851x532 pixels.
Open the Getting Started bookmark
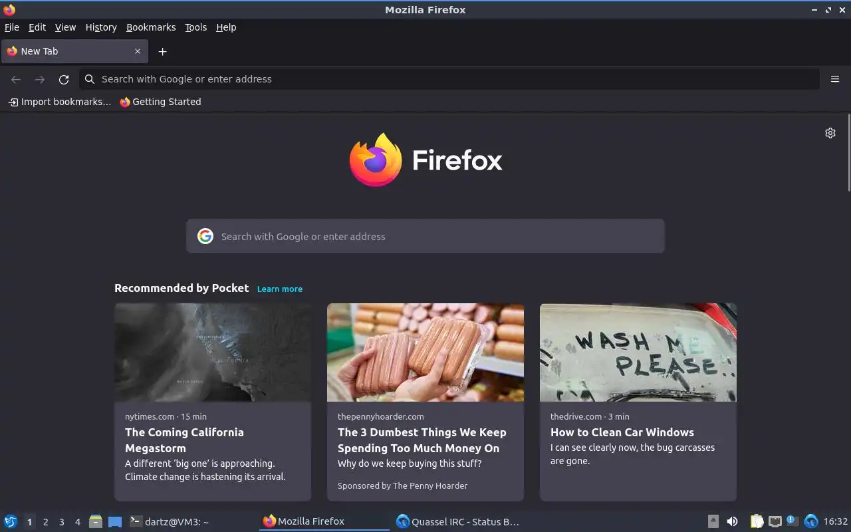pyautogui.click(x=160, y=102)
